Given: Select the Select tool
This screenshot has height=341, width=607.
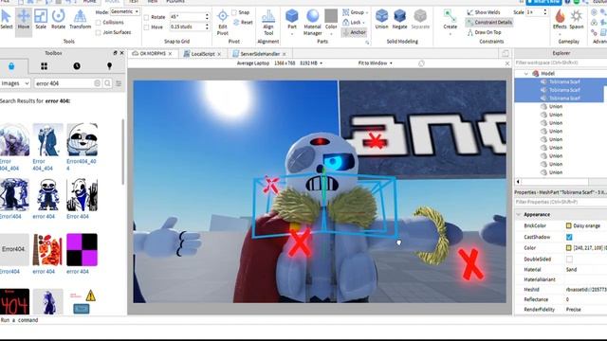Looking at the screenshot, I should tap(7, 20).
